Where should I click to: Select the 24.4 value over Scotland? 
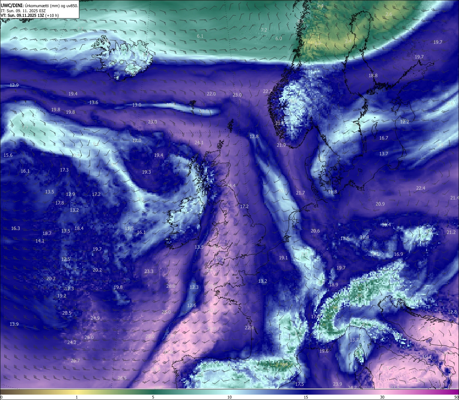coord(231,186)
